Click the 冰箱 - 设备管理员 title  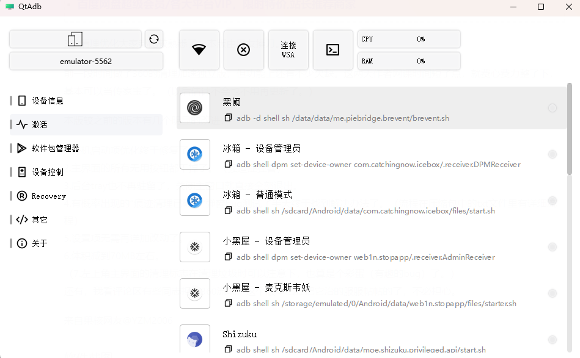(x=262, y=148)
